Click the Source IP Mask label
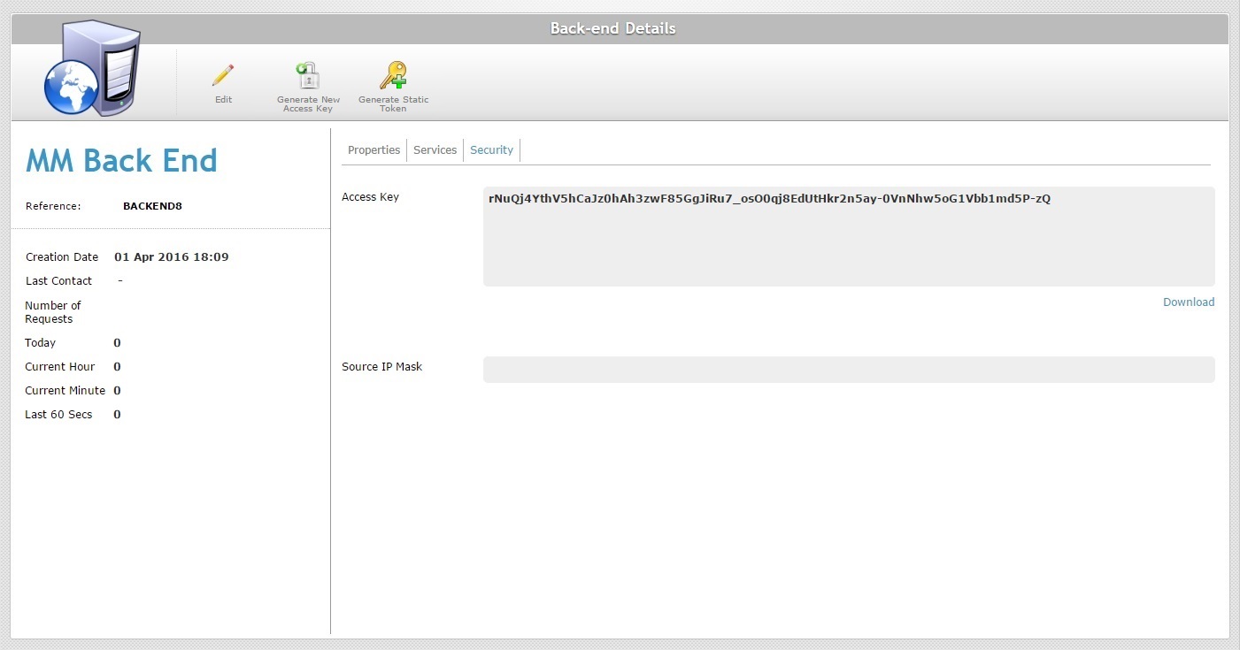Image resolution: width=1240 pixels, height=650 pixels. point(381,367)
